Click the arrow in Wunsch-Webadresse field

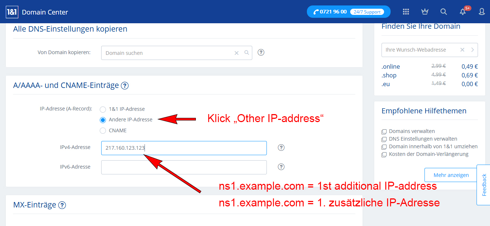click(x=473, y=50)
